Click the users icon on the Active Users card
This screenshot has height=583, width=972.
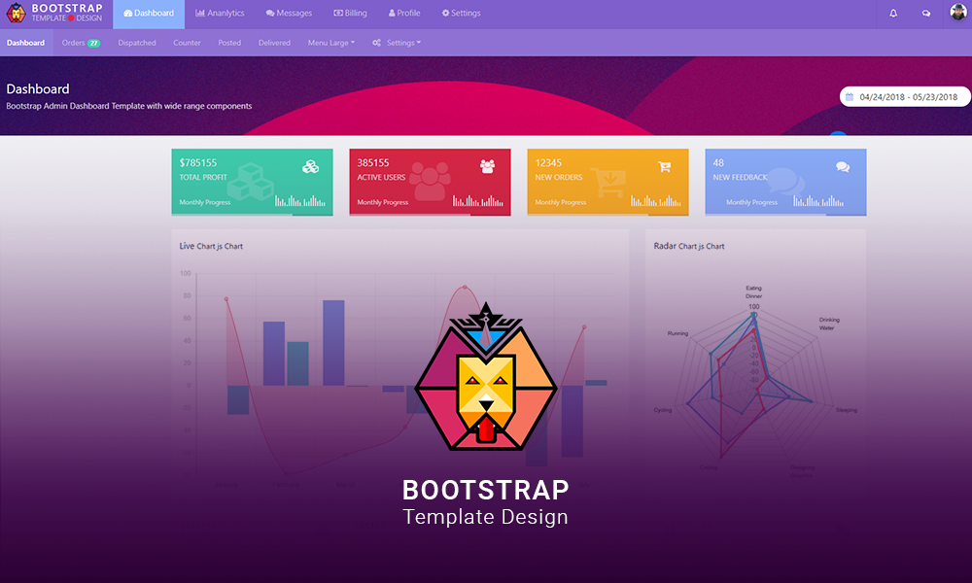487,167
